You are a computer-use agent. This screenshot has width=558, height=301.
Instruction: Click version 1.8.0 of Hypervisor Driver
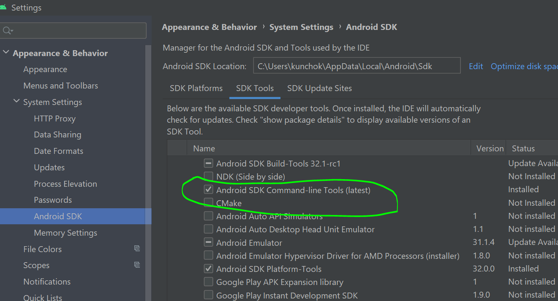pos(482,255)
